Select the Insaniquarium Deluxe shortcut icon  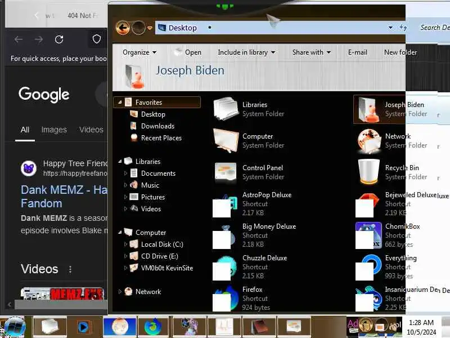coord(368,299)
